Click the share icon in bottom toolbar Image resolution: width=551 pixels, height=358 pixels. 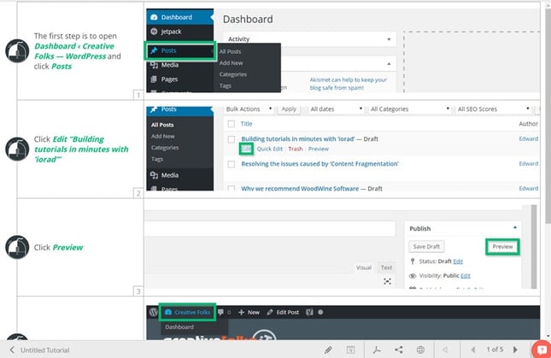398,349
